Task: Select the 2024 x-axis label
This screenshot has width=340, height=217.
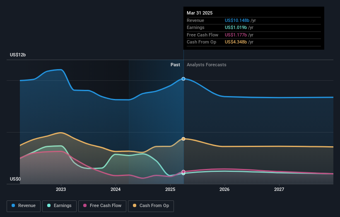Action: pyautogui.click(x=116, y=190)
